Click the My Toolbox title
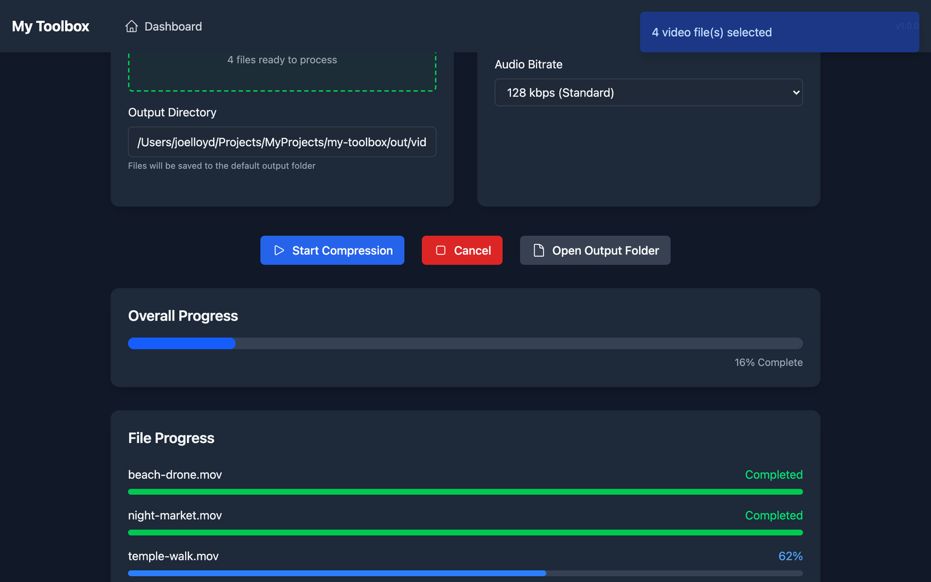 coord(51,26)
